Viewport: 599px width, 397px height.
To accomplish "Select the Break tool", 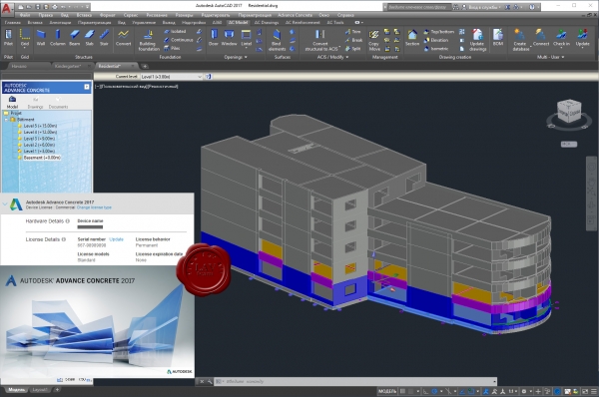I will (x=353, y=40).
